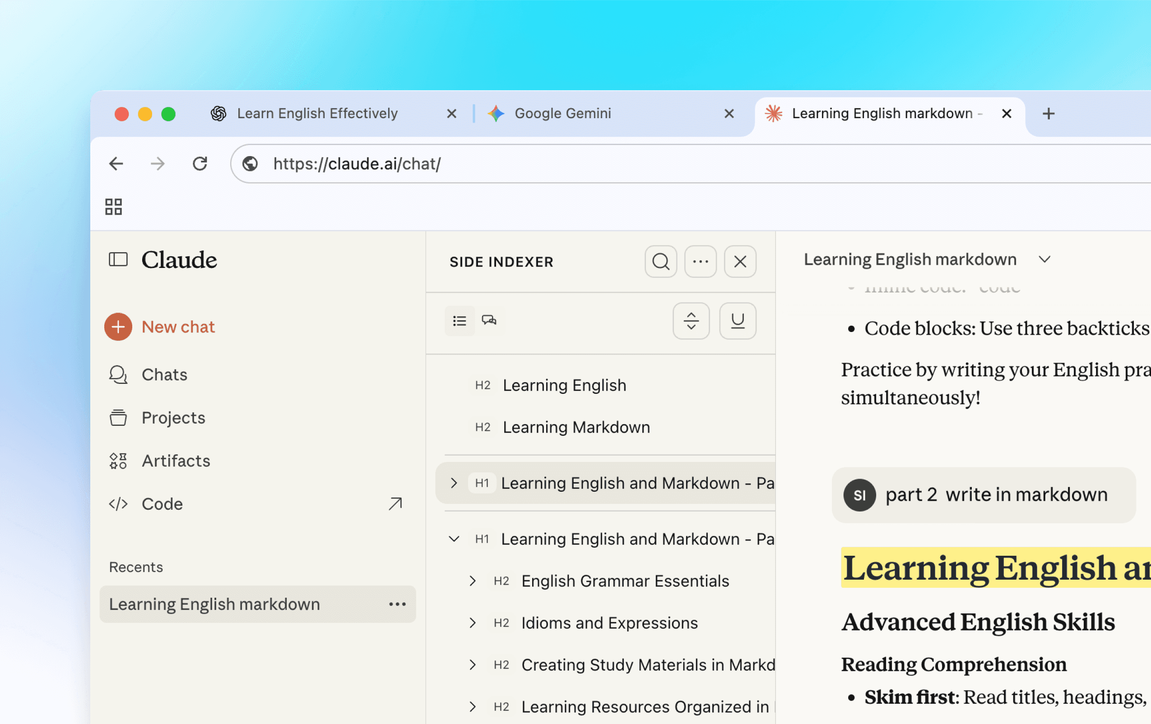Open options for the Learning English markdown chat

(397, 604)
